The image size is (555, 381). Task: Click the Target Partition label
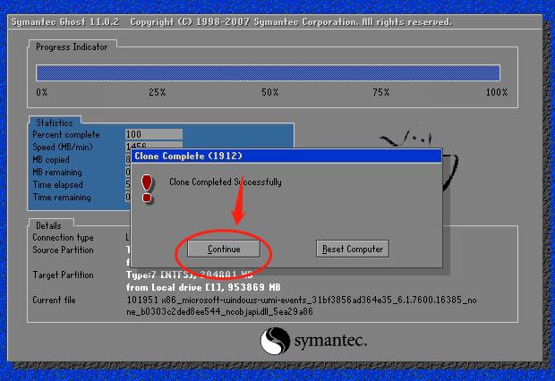click(x=63, y=275)
